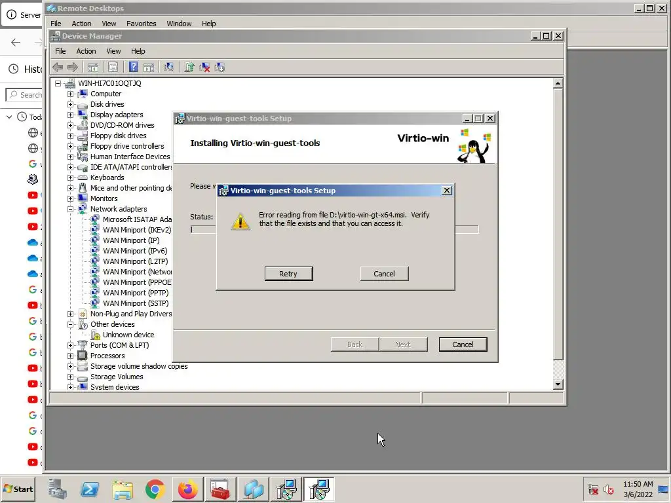Toggle the show/hide action pane toolbar icon
The image size is (671, 503).
149,67
